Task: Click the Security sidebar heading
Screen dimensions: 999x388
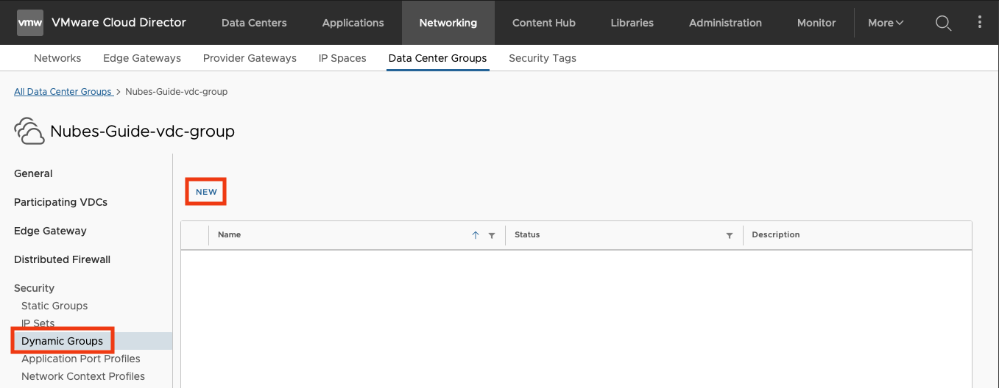Action: [34, 288]
